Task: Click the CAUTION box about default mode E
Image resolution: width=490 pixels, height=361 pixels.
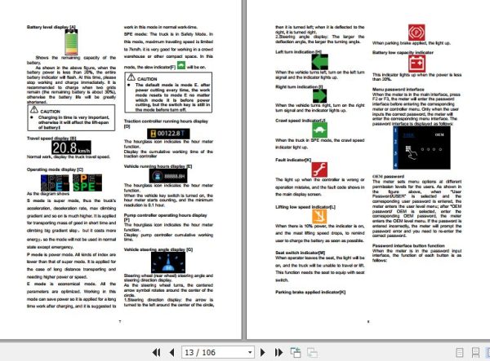Action: (168, 93)
